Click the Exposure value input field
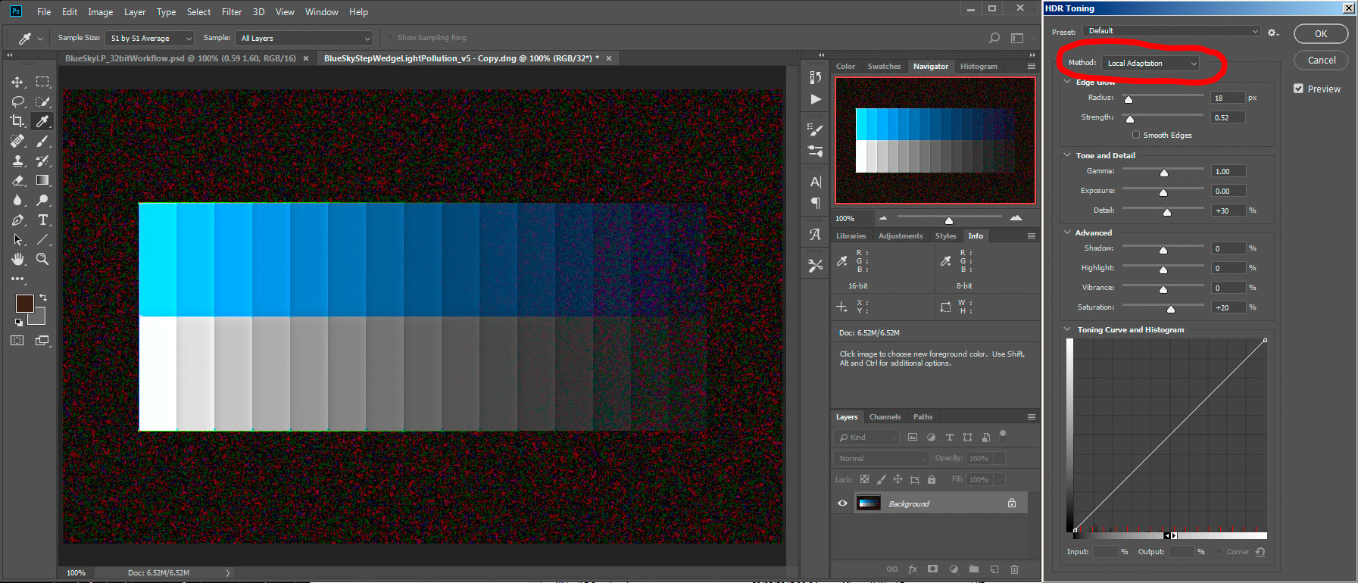 click(x=1228, y=192)
